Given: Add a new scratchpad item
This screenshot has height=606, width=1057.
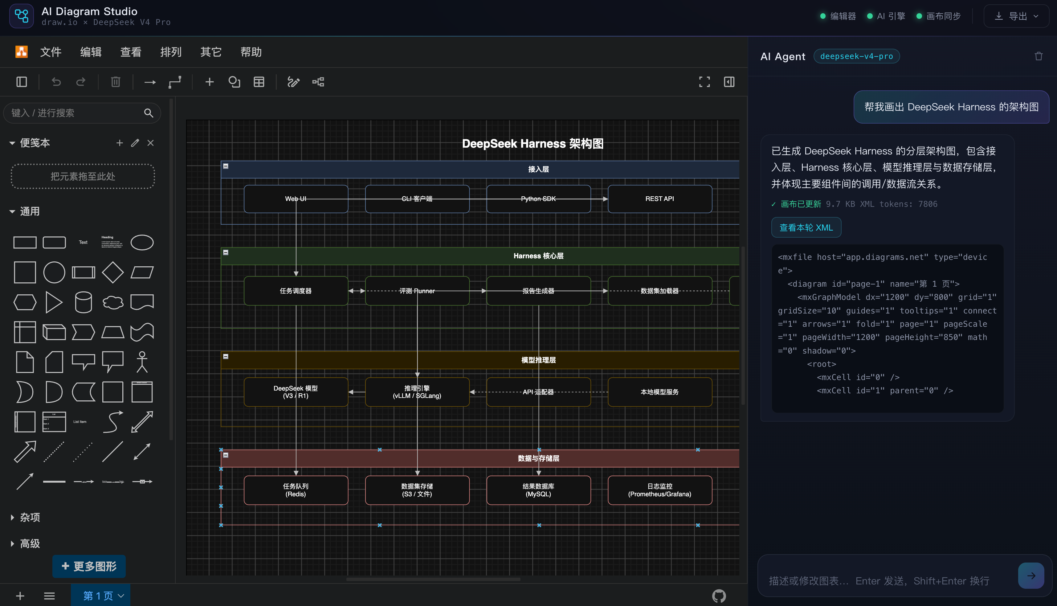Looking at the screenshot, I should click(119, 143).
